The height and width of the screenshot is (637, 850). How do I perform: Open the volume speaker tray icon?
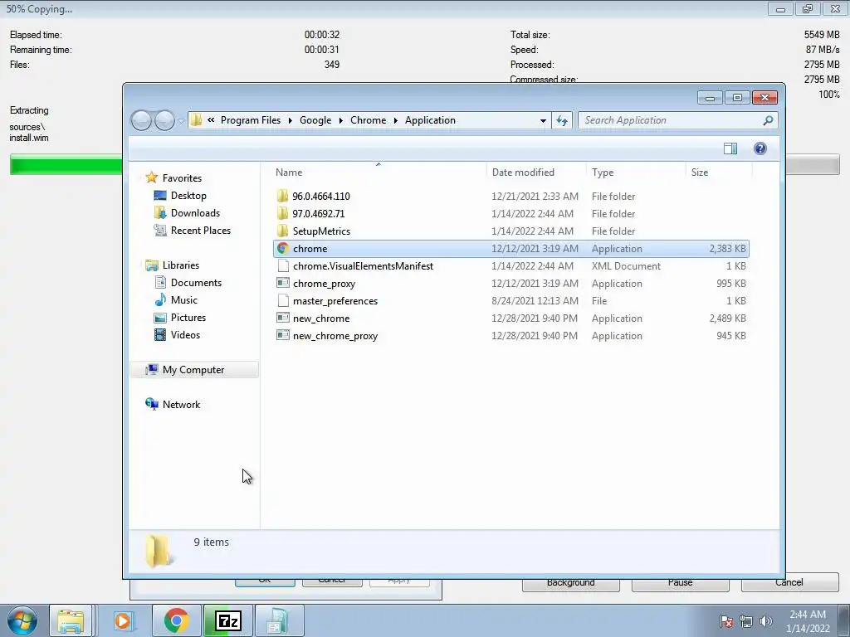766,621
